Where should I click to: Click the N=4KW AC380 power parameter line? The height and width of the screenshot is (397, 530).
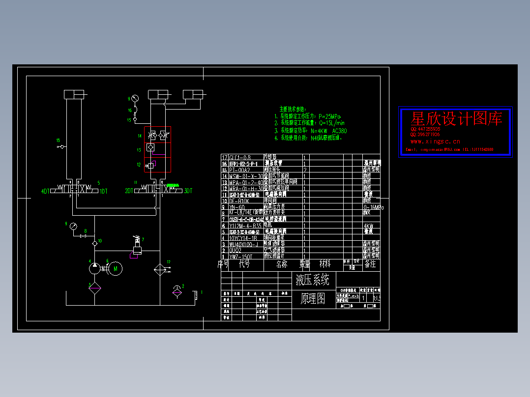click(x=310, y=131)
